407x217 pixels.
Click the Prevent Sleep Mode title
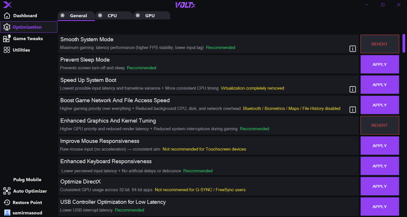[85, 60]
